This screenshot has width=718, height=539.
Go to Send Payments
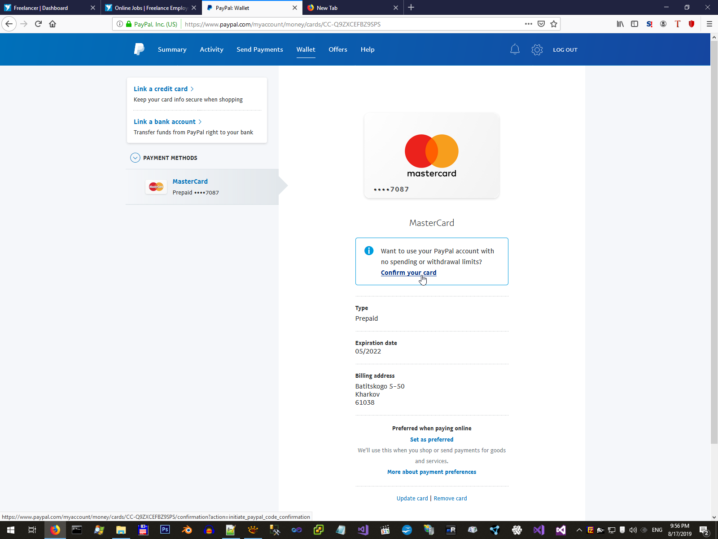(x=260, y=49)
